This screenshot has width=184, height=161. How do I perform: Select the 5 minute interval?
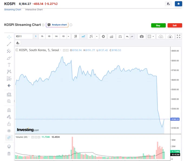[x=36, y=36]
